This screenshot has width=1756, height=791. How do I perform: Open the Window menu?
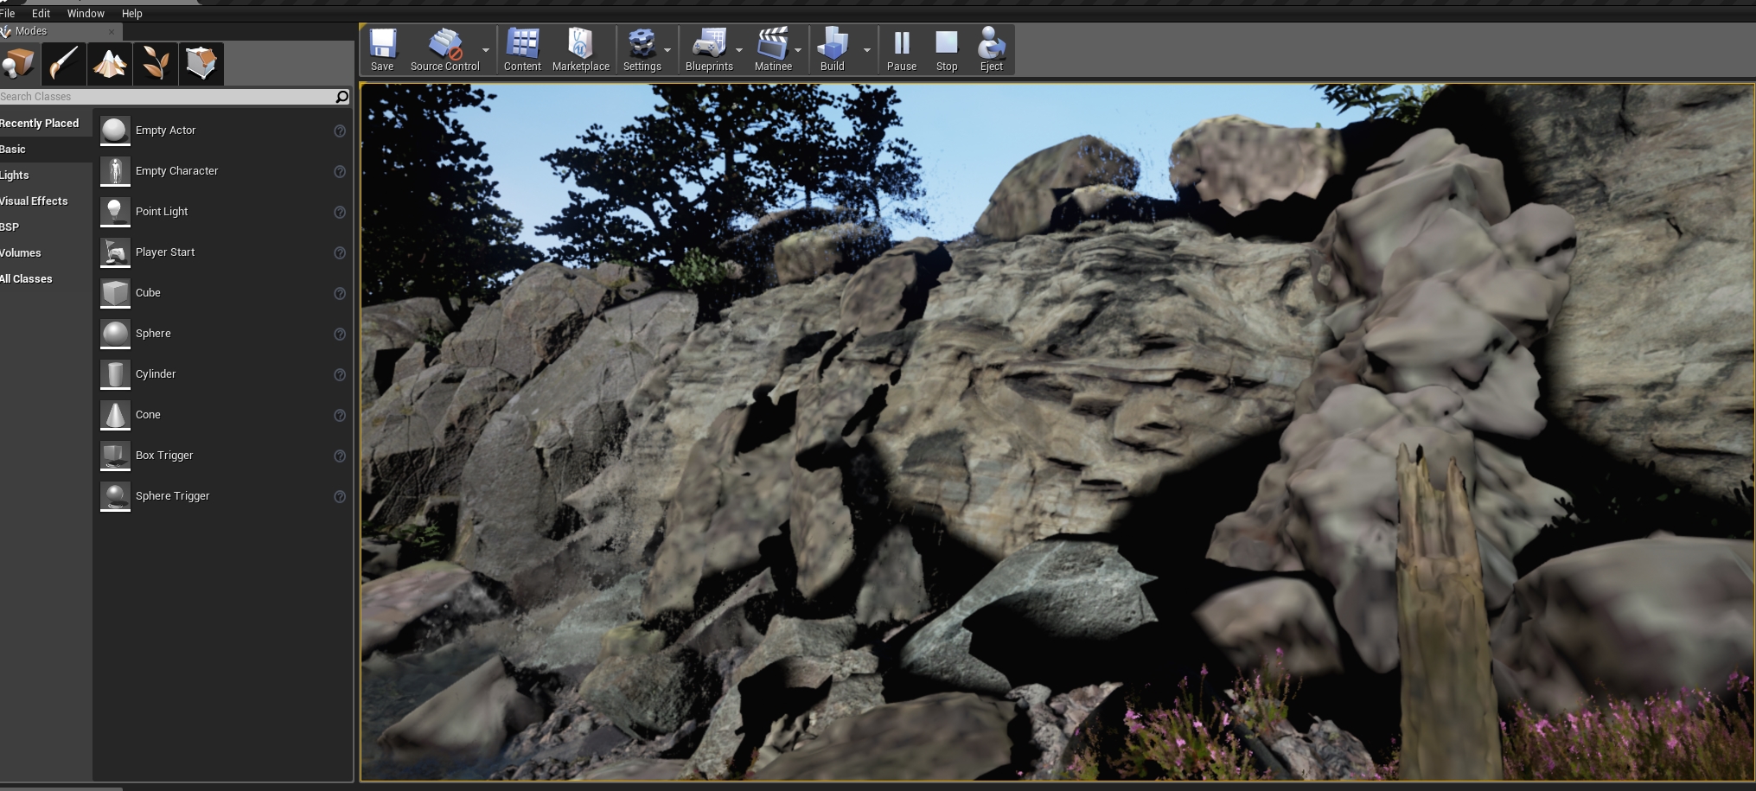(x=86, y=14)
